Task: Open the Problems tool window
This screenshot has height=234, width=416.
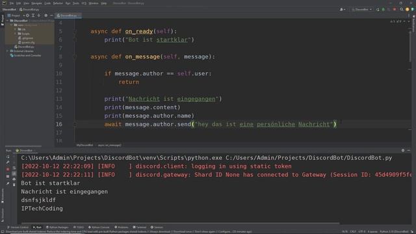Action: [x=122, y=227]
